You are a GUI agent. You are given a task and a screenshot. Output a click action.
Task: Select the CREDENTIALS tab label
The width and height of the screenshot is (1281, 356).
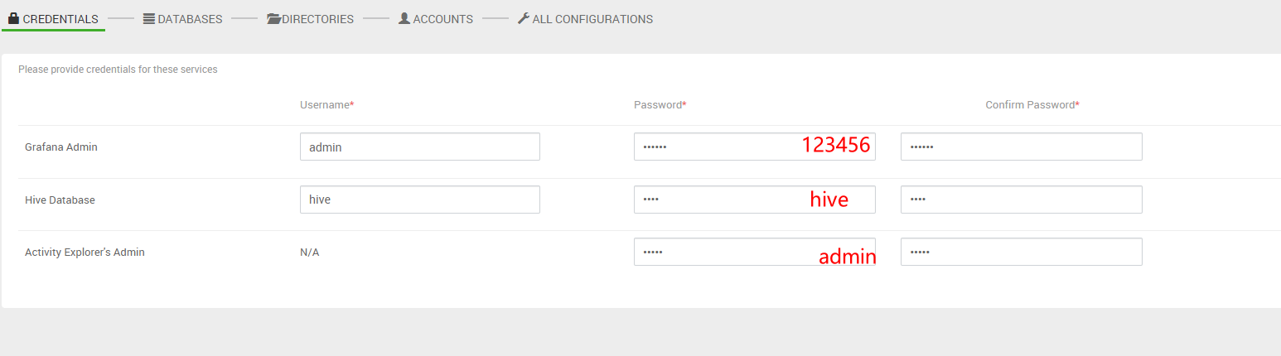point(60,19)
